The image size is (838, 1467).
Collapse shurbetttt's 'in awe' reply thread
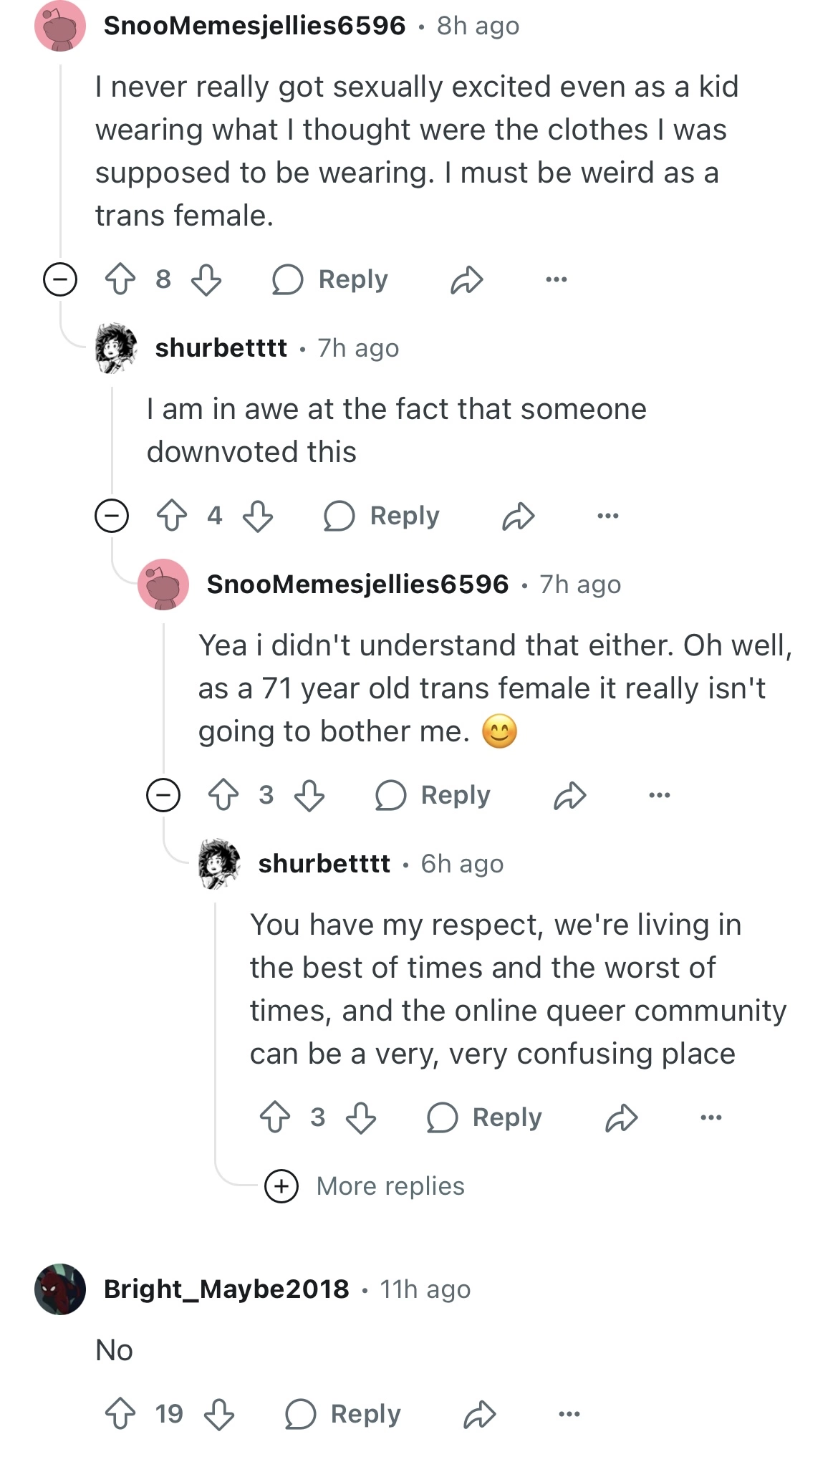click(x=112, y=516)
